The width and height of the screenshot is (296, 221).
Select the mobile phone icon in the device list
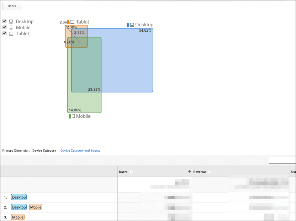tap(11, 27)
